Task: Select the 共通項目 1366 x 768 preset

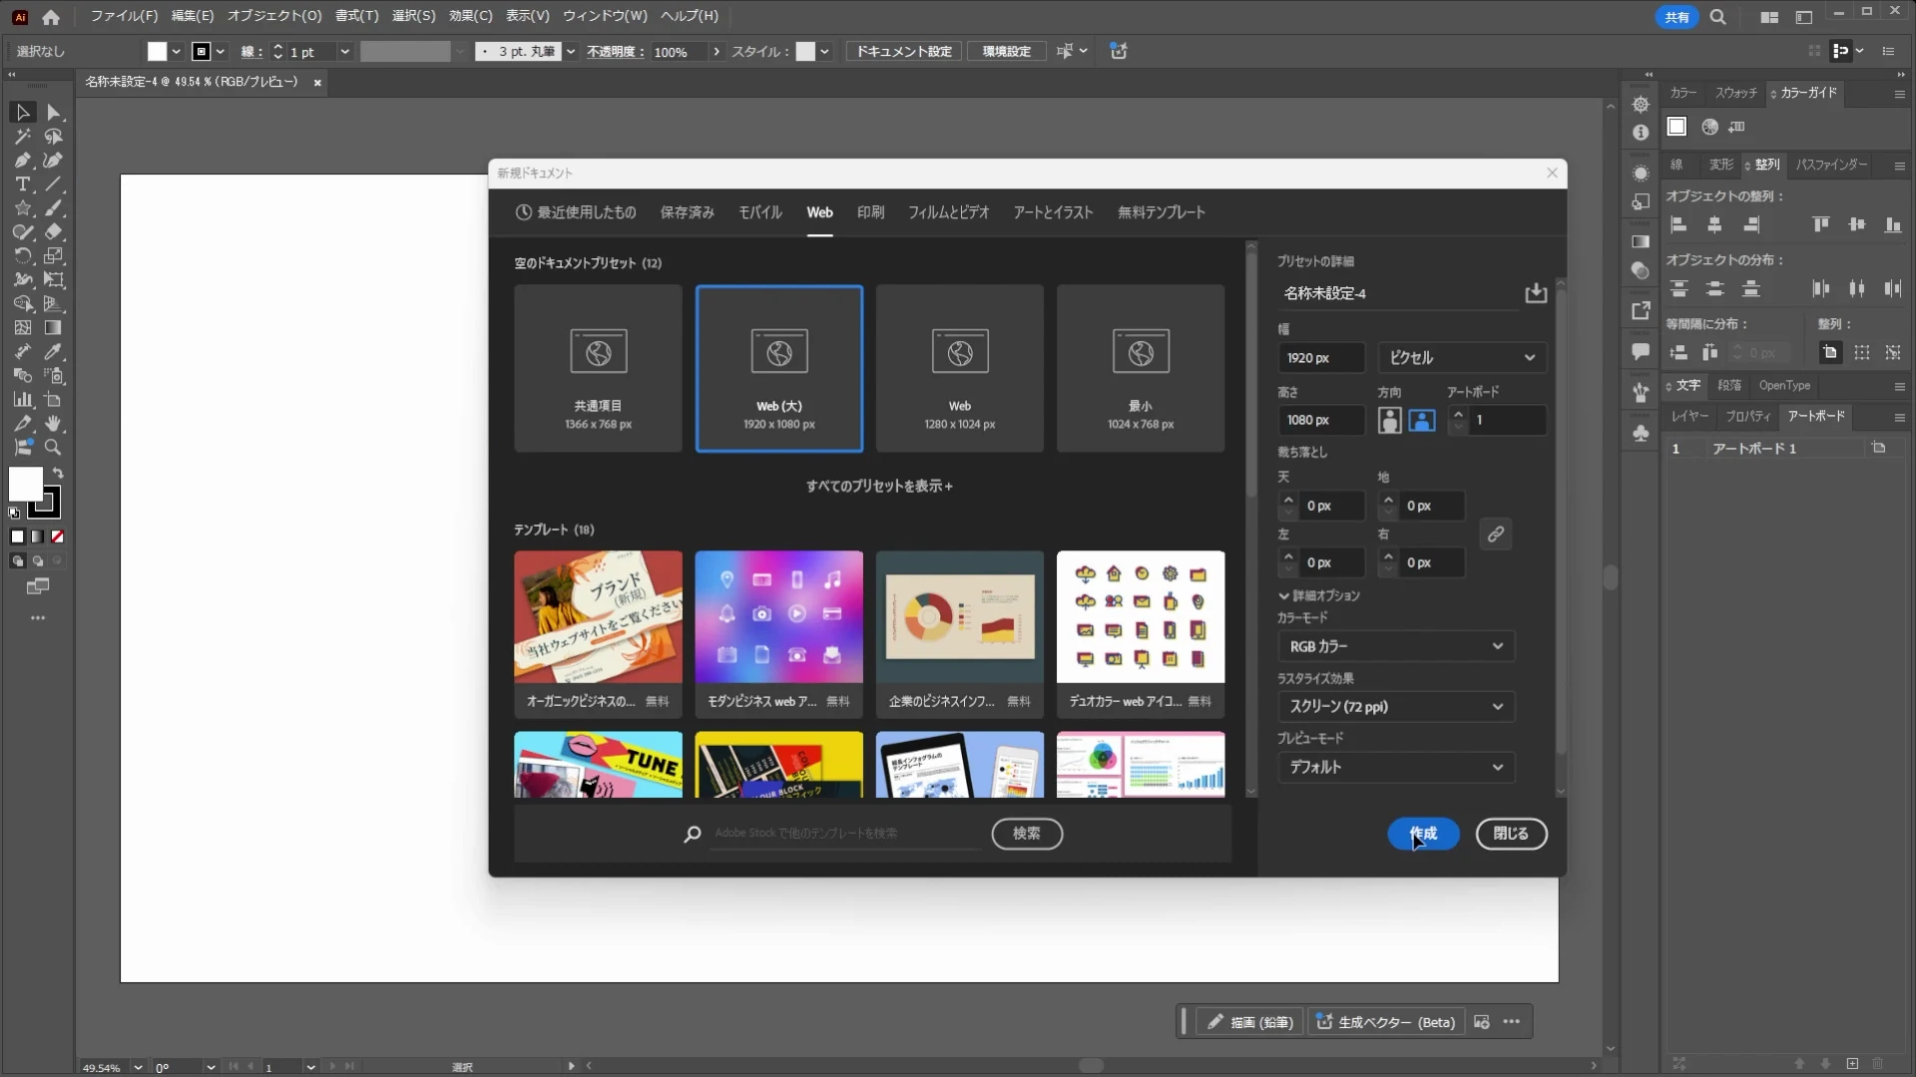Action: coord(599,369)
